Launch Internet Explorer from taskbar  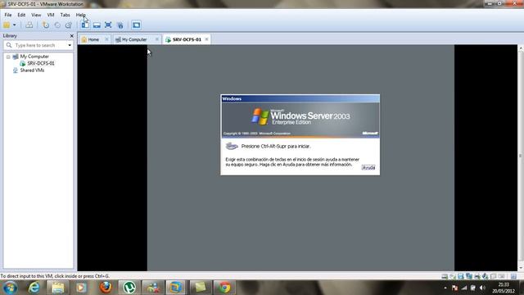[34, 288]
